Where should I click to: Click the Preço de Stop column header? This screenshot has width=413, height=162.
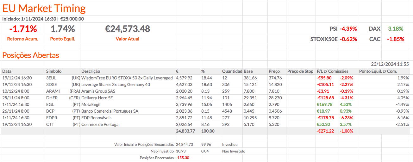pos(300,71)
